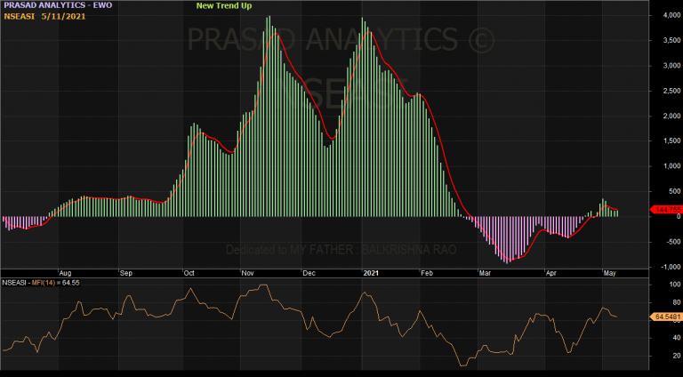683x377 pixels.
Task: Click the May label on the time axis
Action: tap(609, 273)
